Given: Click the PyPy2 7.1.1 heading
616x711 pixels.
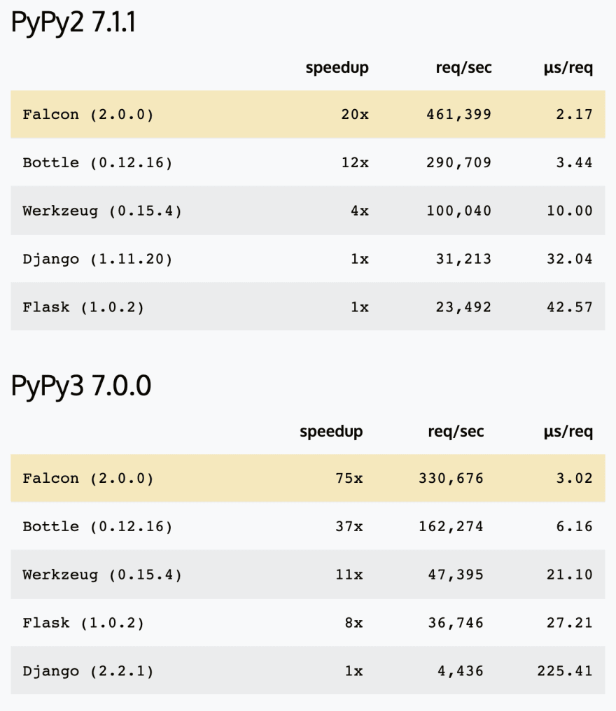Looking at the screenshot, I should click(73, 22).
